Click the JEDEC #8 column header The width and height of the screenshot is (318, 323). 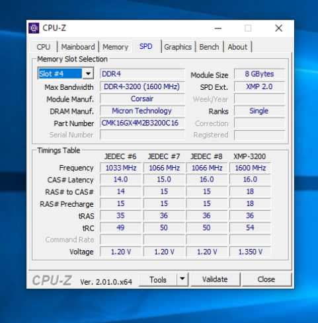[x=206, y=157]
